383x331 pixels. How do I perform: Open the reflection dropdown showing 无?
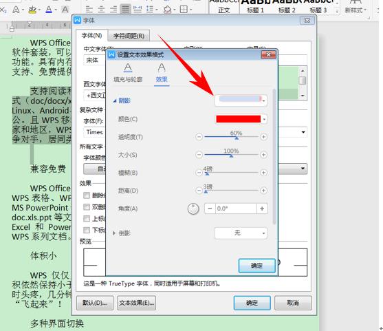coord(241,233)
